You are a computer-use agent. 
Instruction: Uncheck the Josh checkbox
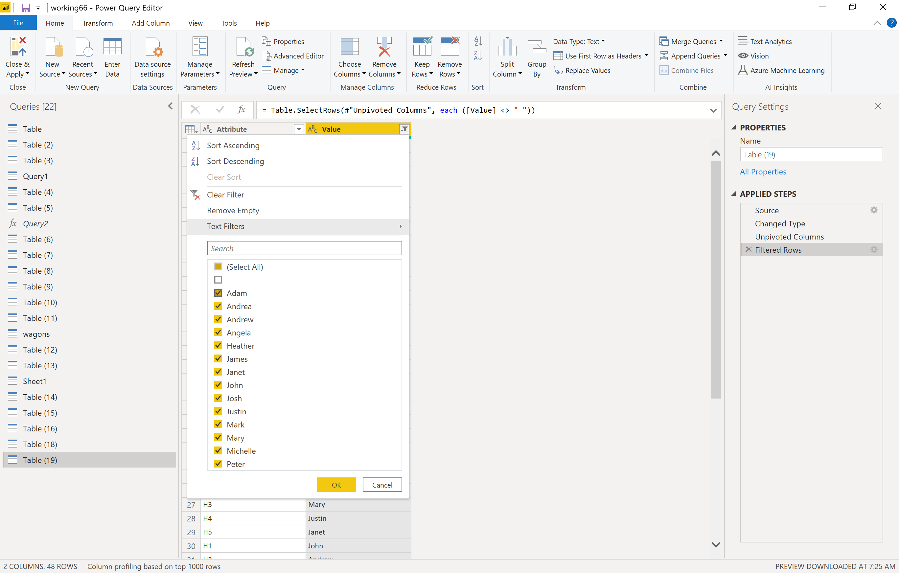coord(218,398)
